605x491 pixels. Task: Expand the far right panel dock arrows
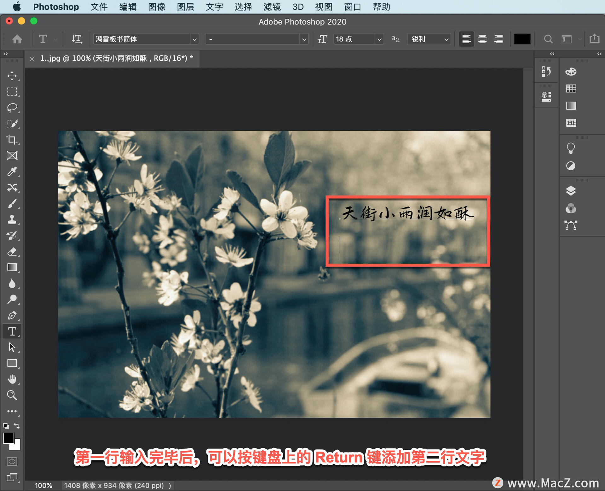(599, 54)
